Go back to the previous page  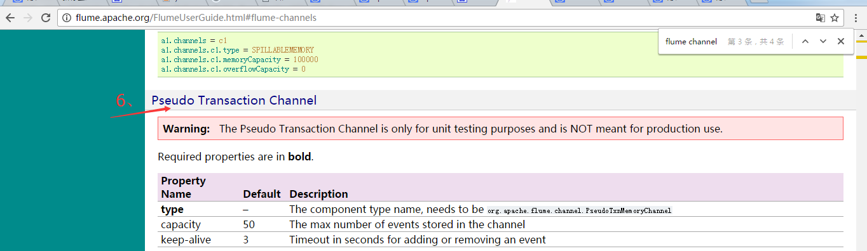[x=10, y=18]
